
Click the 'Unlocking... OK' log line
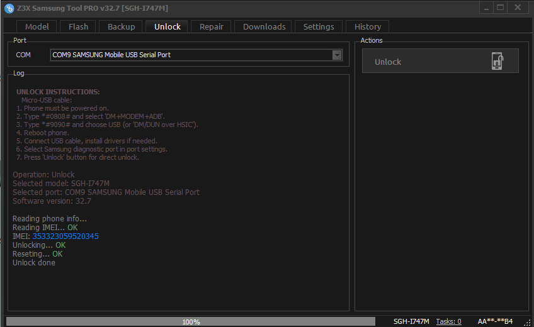click(x=39, y=245)
